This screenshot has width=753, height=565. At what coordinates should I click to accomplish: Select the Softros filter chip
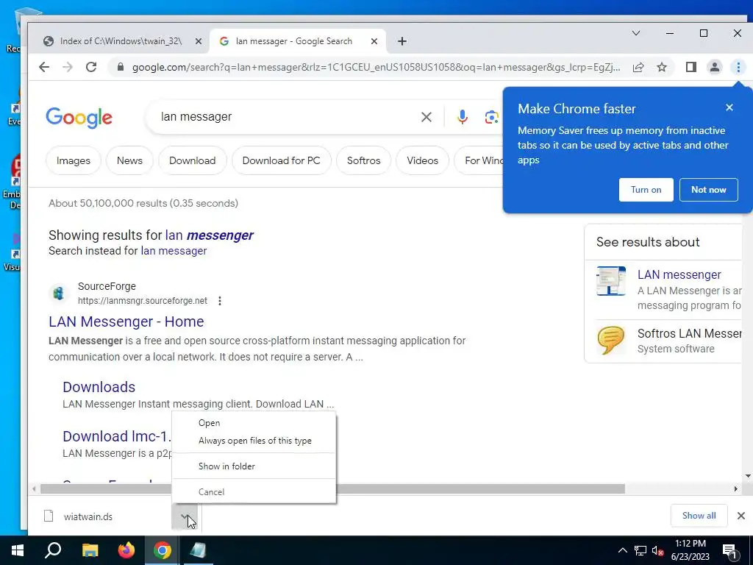(x=363, y=160)
